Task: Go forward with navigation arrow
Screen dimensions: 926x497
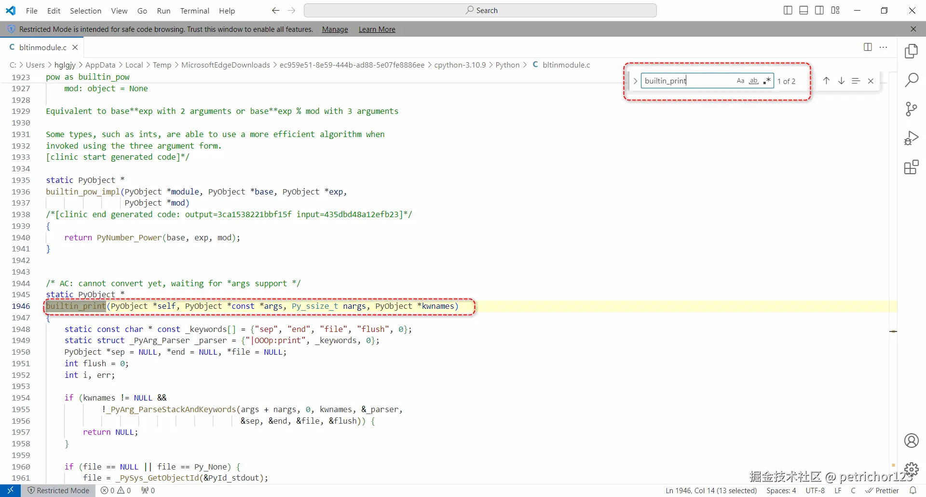Action: (x=291, y=11)
